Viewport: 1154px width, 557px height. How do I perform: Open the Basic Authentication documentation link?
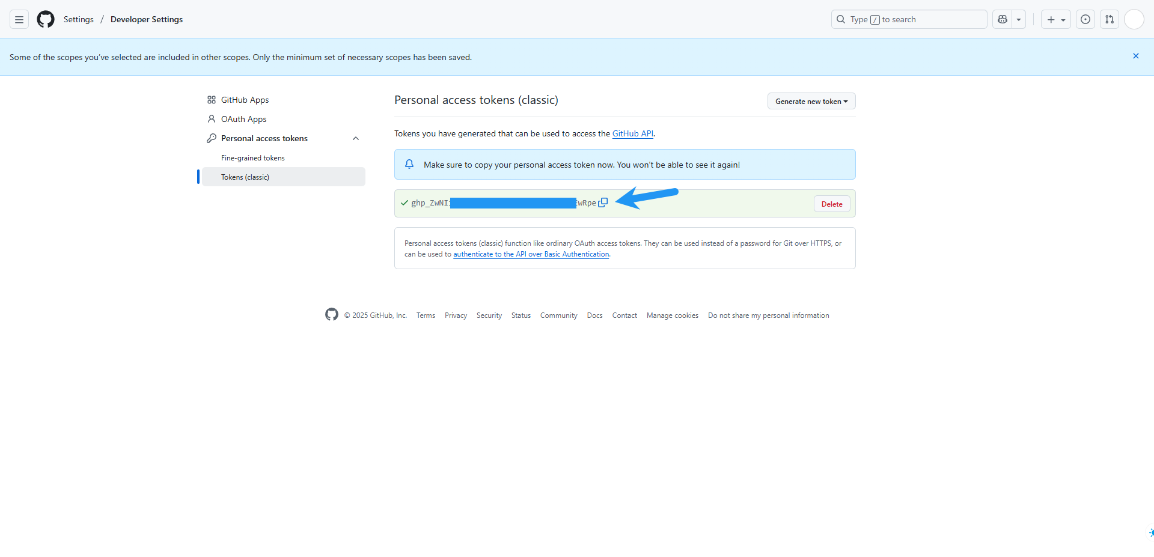[x=531, y=254]
